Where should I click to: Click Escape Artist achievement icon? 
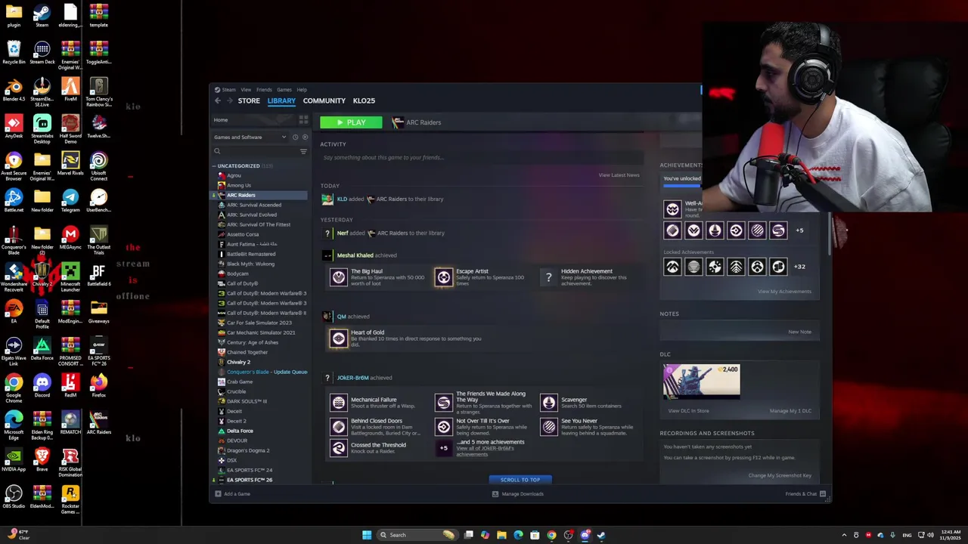tap(443, 277)
